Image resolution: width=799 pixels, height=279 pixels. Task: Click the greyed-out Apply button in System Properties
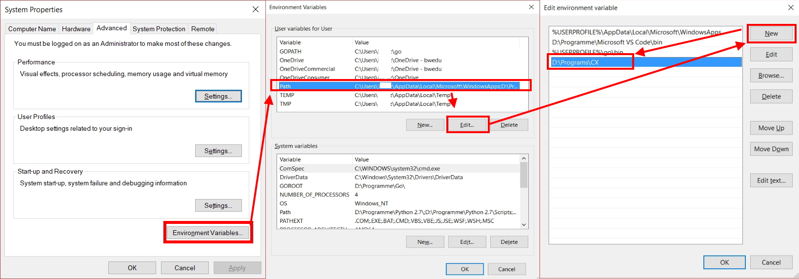[x=238, y=268]
